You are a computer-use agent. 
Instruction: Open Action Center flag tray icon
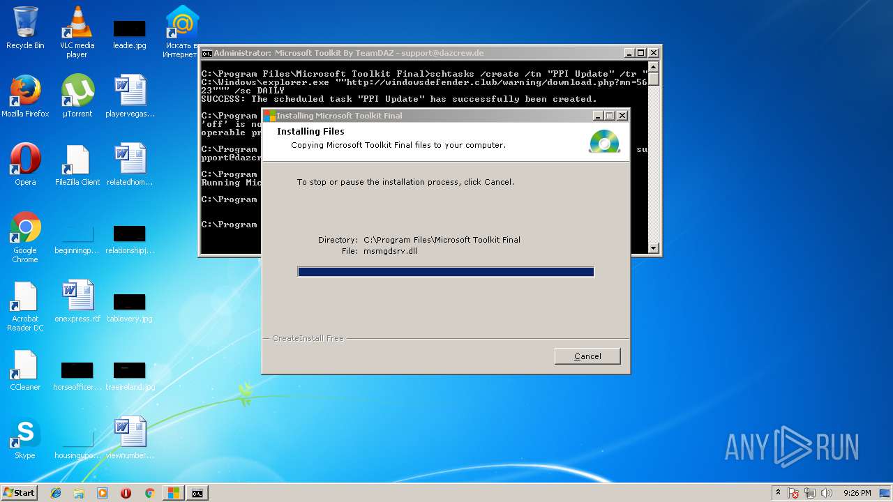(x=794, y=493)
